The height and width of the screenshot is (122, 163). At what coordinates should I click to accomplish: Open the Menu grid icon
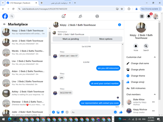tap(142, 16)
